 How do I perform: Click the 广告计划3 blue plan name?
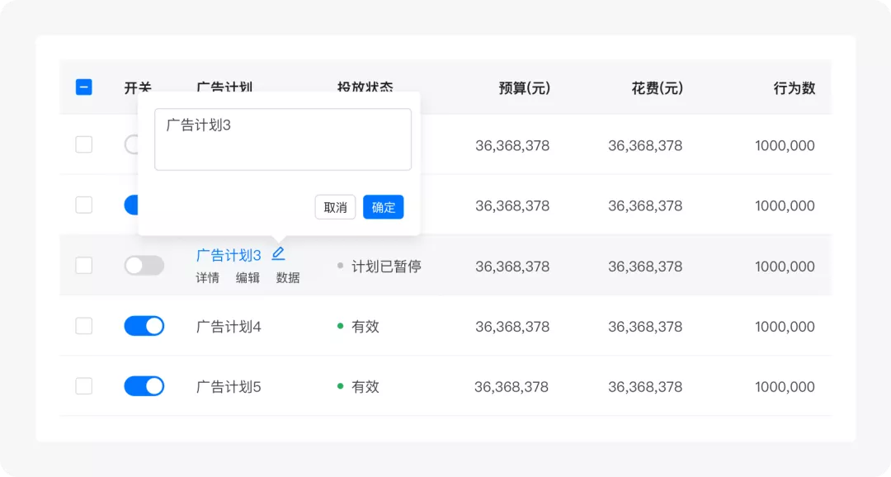(229, 255)
